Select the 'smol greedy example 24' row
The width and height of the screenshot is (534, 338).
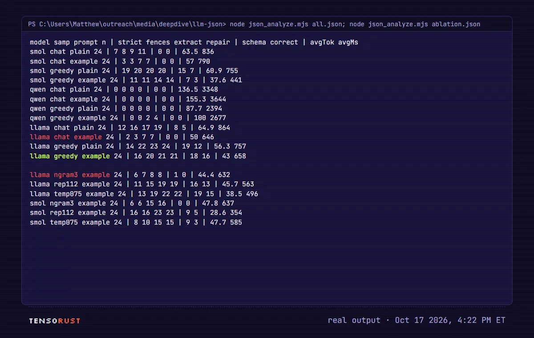tap(136, 80)
